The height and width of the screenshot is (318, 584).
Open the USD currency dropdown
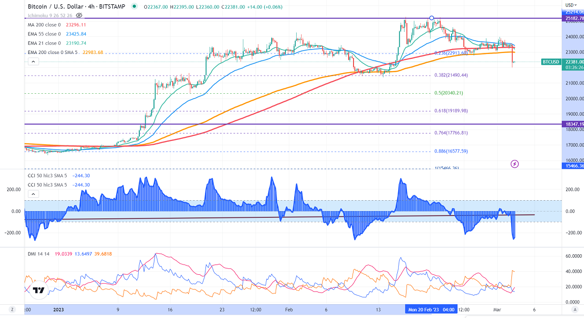(570, 5)
